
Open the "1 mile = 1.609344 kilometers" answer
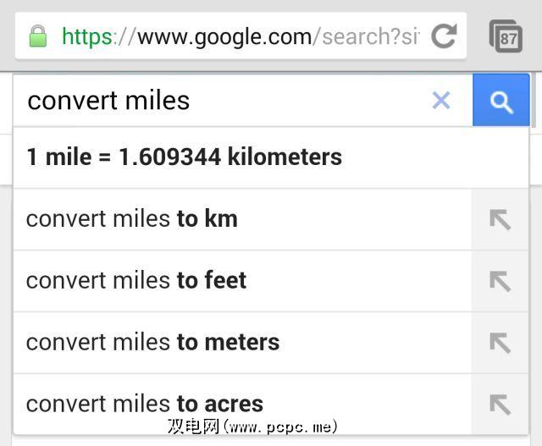tap(185, 157)
